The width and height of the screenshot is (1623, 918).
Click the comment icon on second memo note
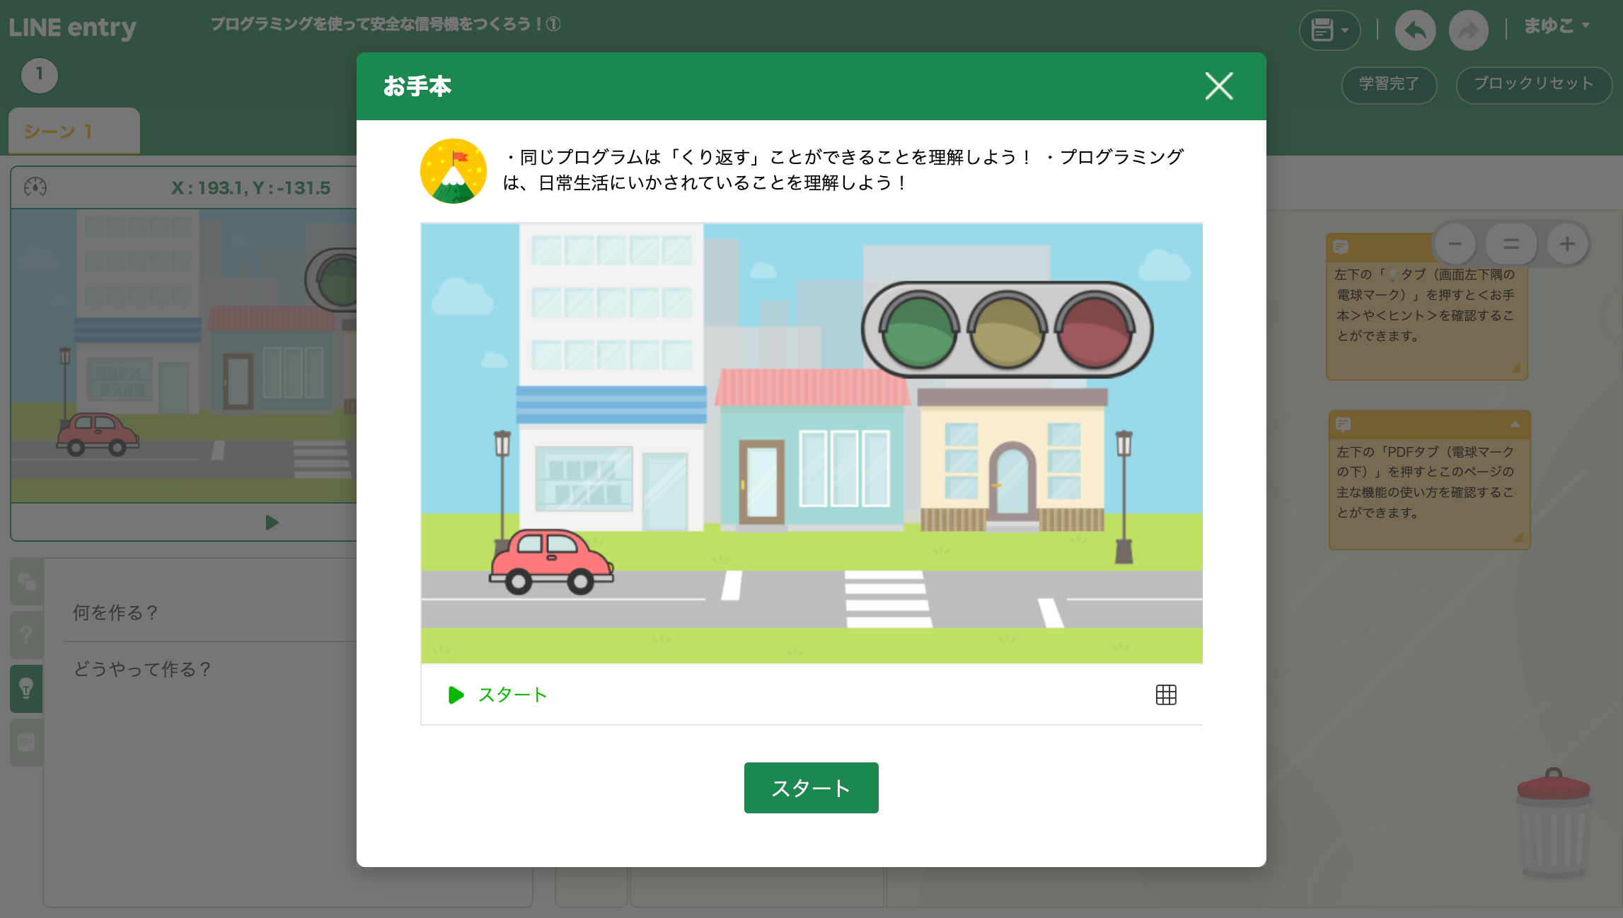point(1343,424)
